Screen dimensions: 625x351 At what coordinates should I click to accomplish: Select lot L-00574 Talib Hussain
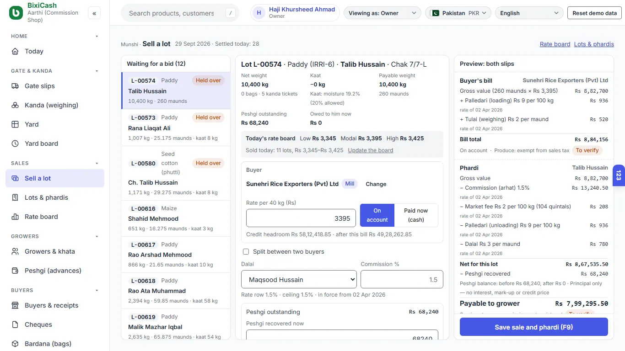[176, 90]
